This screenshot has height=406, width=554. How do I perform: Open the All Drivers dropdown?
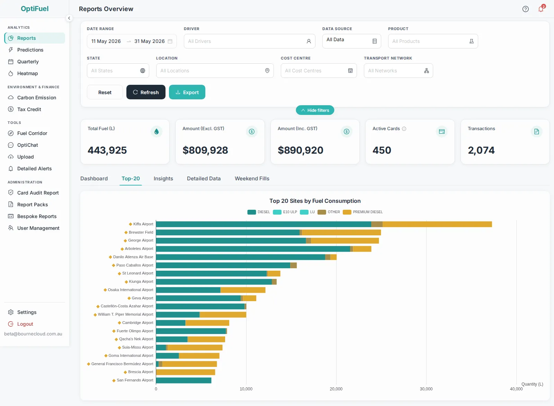[250, 41]
